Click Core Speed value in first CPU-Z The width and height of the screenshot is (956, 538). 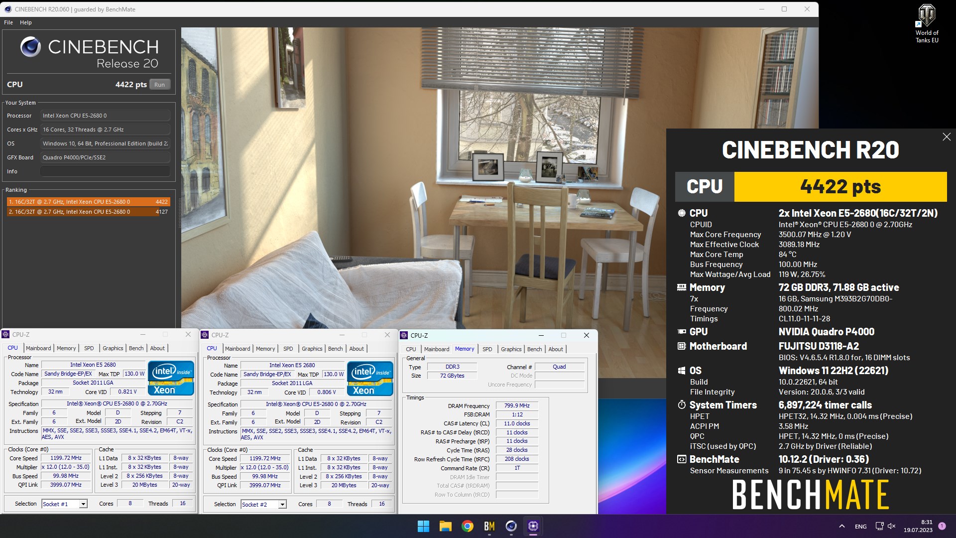[66, 458]
